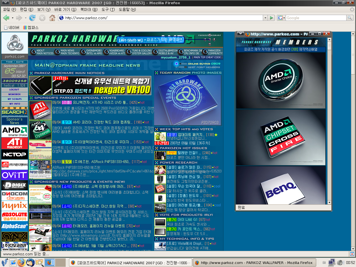Open the browser home page icon

(52, 18)
